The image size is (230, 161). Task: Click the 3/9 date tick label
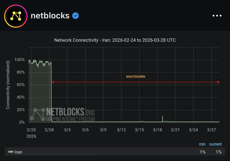pos(103,130)
